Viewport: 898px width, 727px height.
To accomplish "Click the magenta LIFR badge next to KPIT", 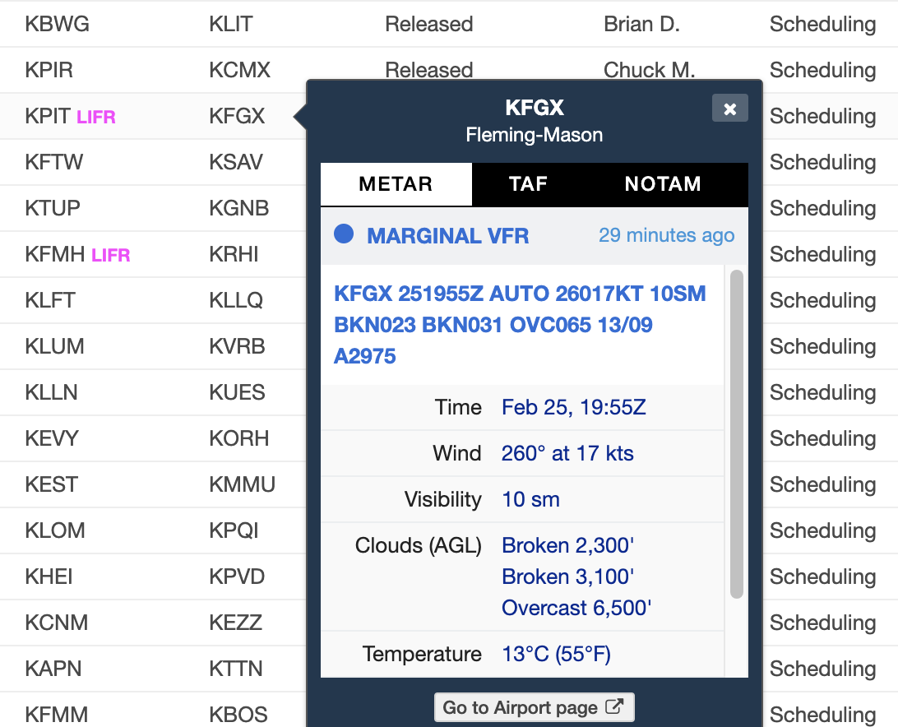I will (96, 116).
